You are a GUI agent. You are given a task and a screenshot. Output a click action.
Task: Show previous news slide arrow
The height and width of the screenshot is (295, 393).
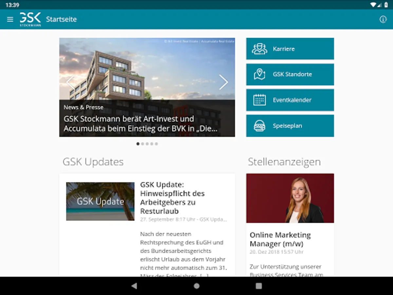pos(70,82)
